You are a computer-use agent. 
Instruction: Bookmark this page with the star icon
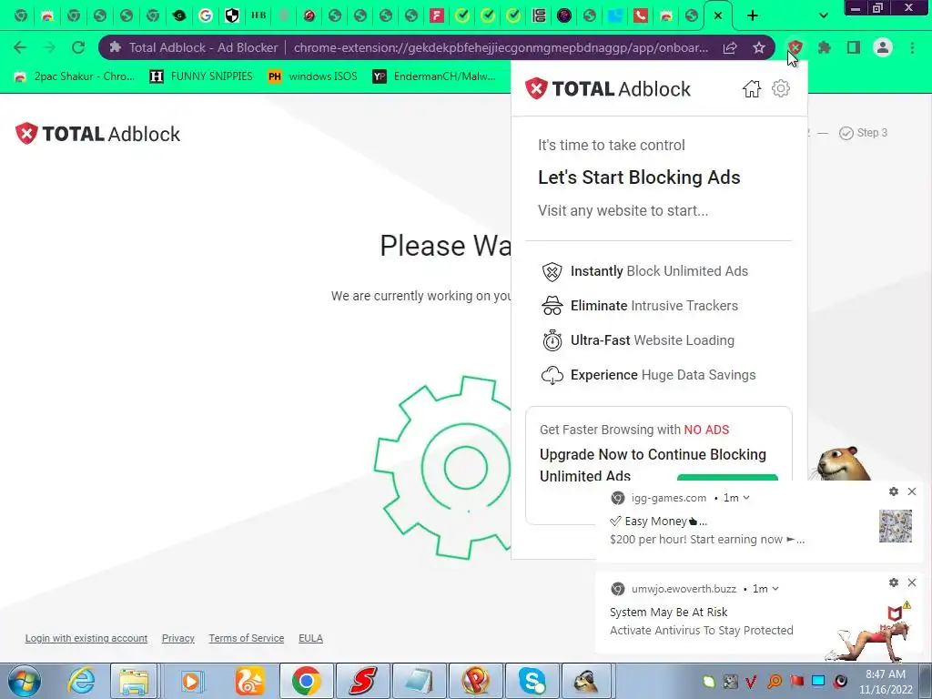click(x=758, y=47)
